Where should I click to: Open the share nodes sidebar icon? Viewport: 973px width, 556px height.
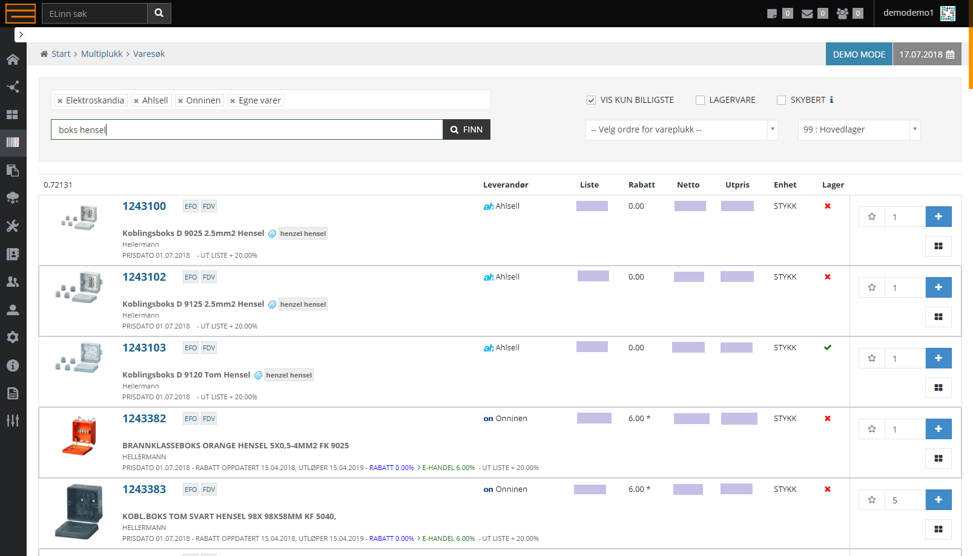coord(13,87)
